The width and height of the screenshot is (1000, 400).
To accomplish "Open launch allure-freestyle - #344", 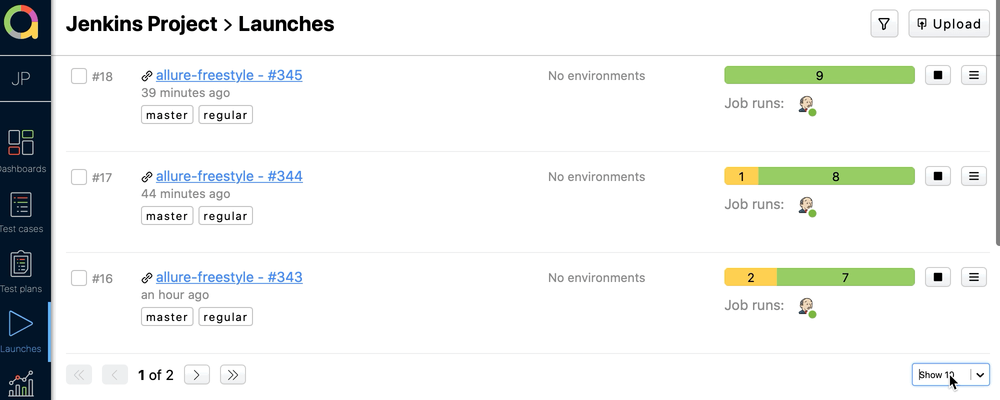I will (x=229, y=176).
